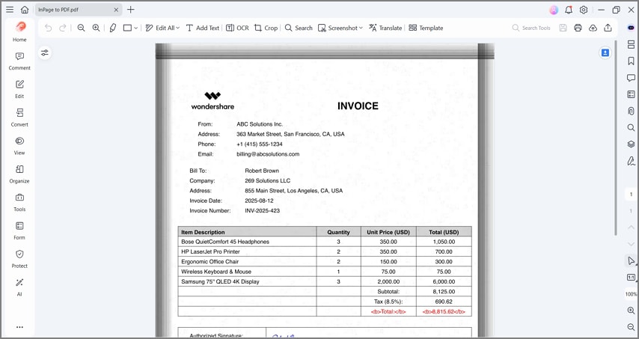Click the 100% zoom level field
Image resolution: width=639 pixels, height=339 pixels.
[631, 294]
